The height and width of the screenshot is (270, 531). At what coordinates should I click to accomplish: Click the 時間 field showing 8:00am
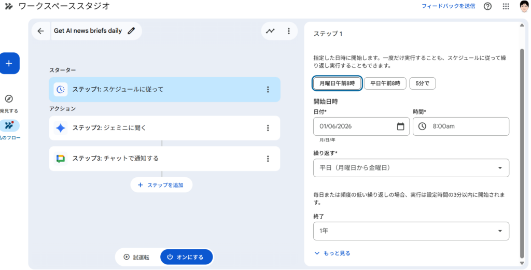pos(460,126)
